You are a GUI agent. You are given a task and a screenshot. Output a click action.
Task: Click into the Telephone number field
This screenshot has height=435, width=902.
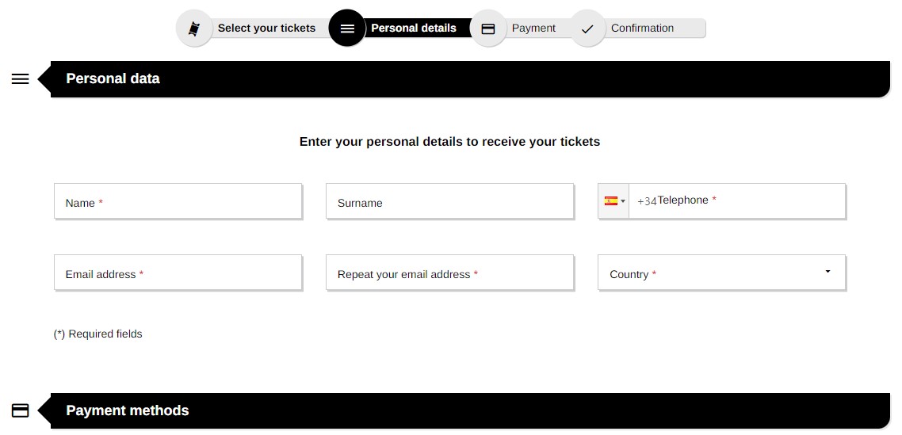737,201
